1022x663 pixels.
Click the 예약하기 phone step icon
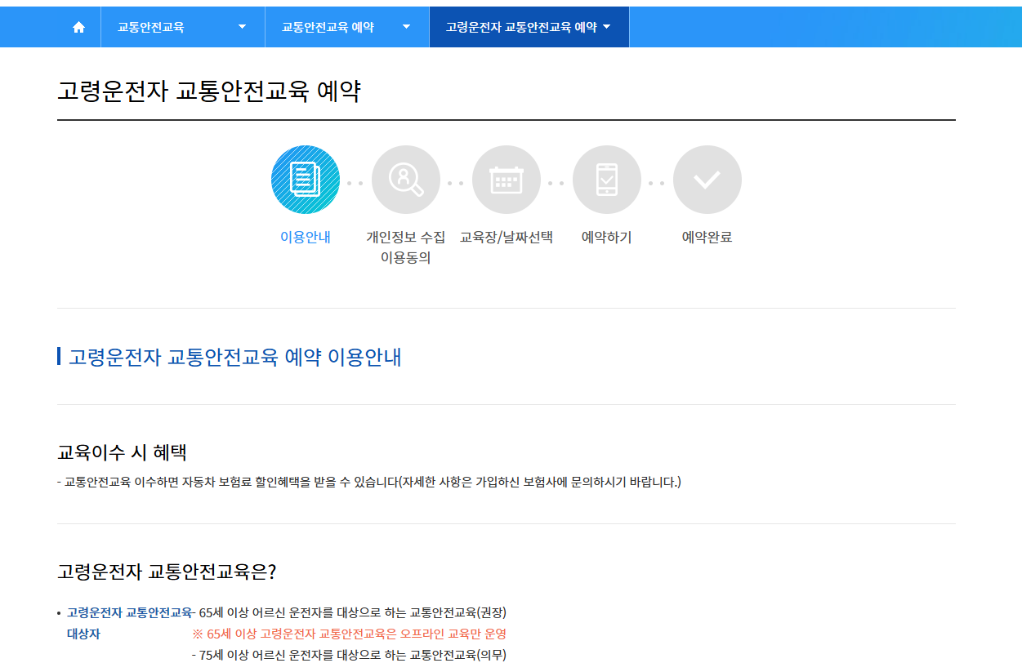pos(607,180)
